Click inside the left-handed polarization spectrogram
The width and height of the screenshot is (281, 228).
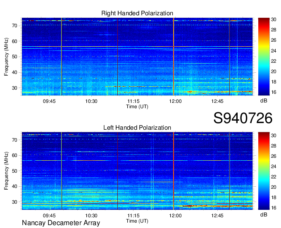coord(137,171)
